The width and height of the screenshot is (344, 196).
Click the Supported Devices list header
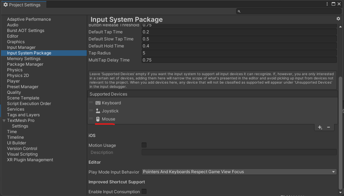coord(212,94)
